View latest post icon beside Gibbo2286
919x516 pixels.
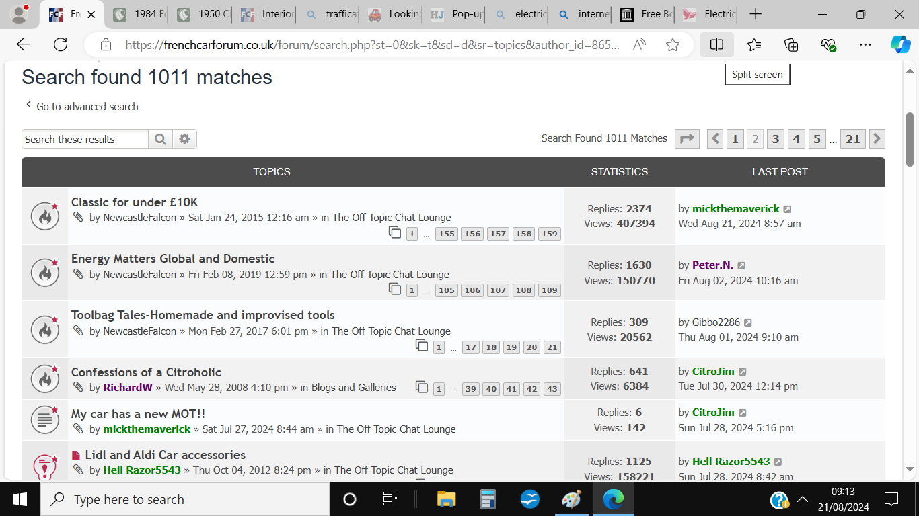pos(748,322)
